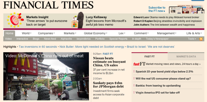207x102 pixels.
Task: Open the News feed section
Action: pos(50,39)
